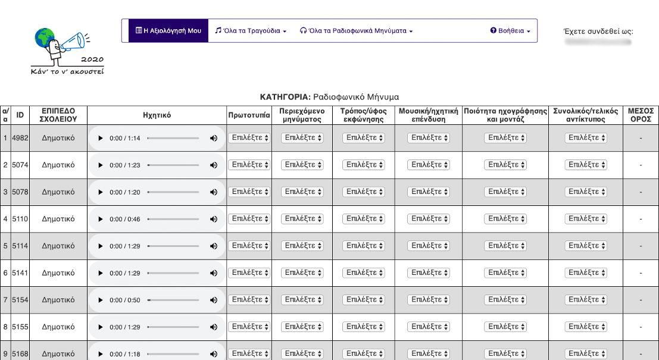This screenshot has height=360, width=659.
Task: Open Ποιότητα ηχογράφησης dropdown for ID 5074
Action: pyautogui.click(x=505, y=165)
